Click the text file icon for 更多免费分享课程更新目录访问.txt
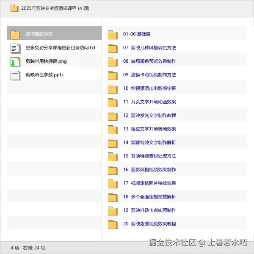Viewport: 254px width, 254px height. click(x=15, y=48)
